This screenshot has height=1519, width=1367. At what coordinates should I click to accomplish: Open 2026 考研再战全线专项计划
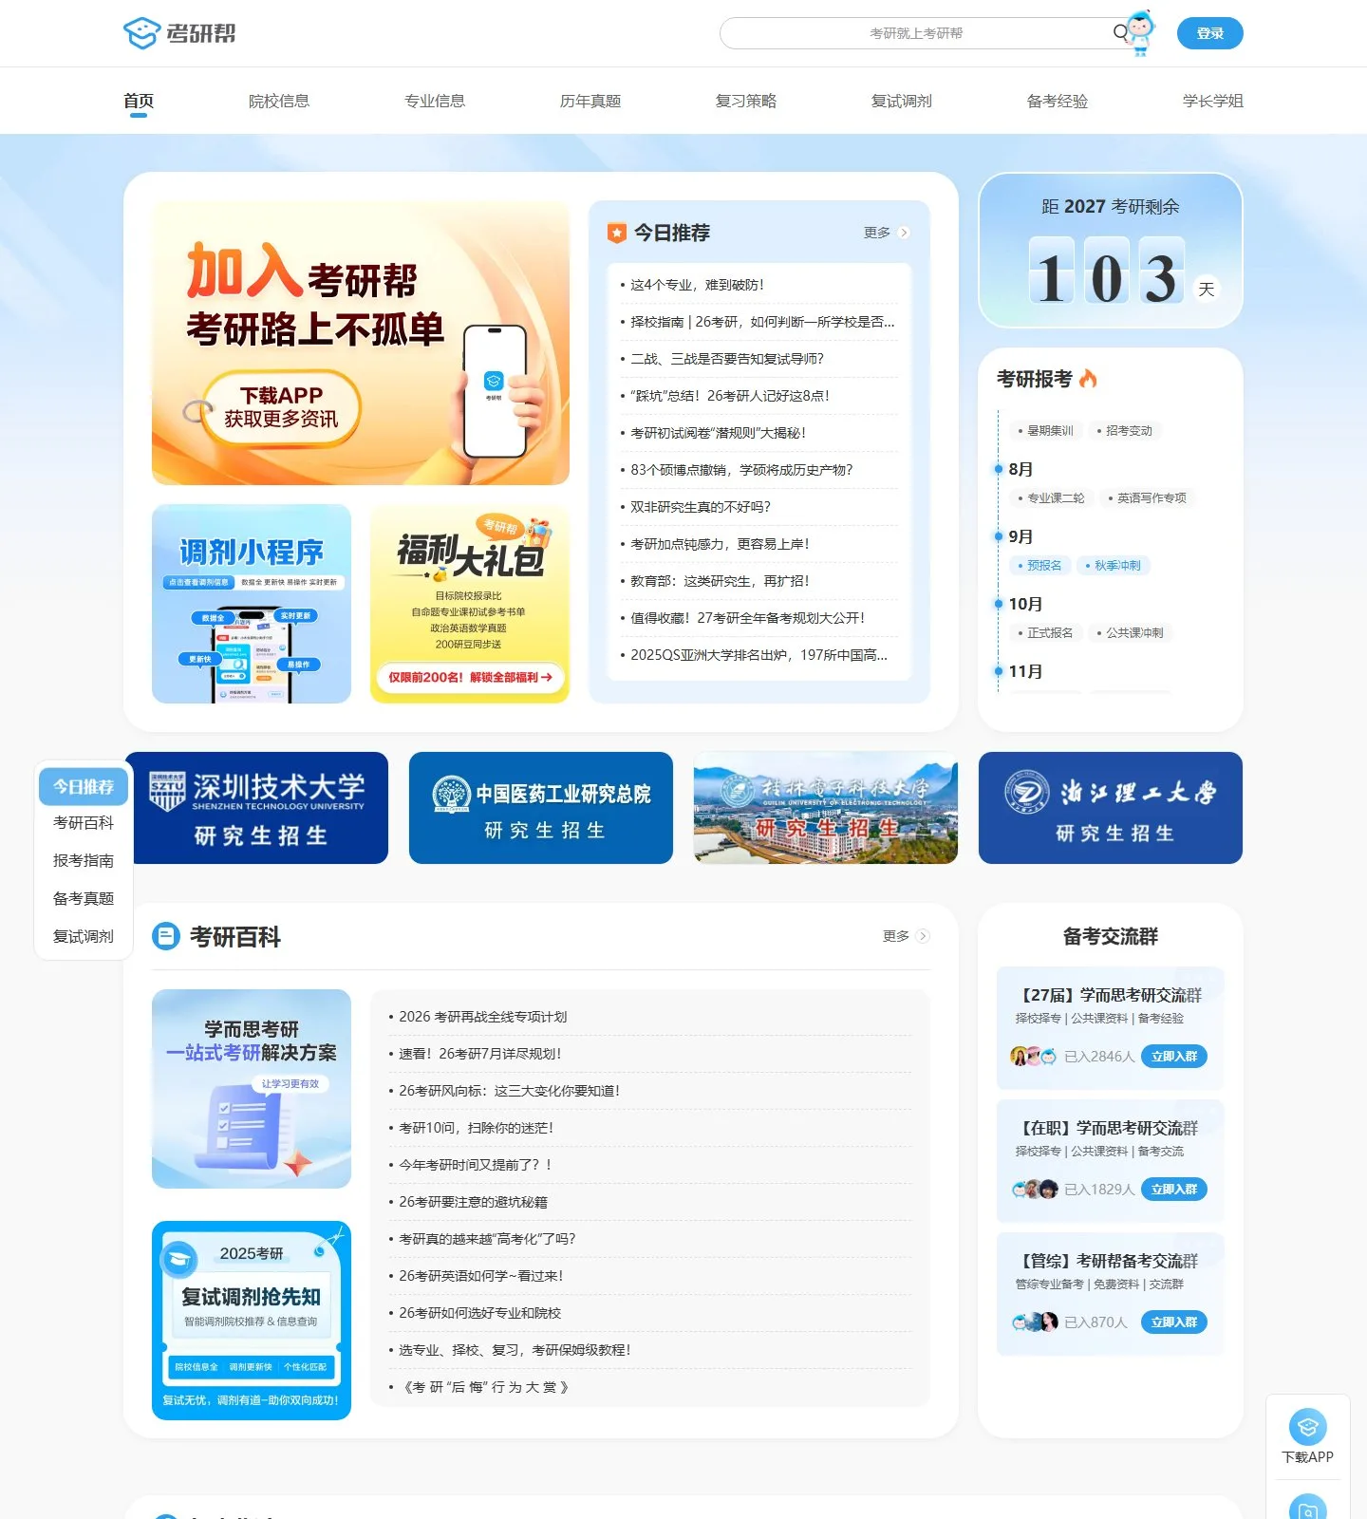point(482,1017)
